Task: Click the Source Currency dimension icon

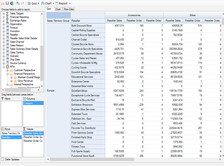Action: (x=7, y=63)
